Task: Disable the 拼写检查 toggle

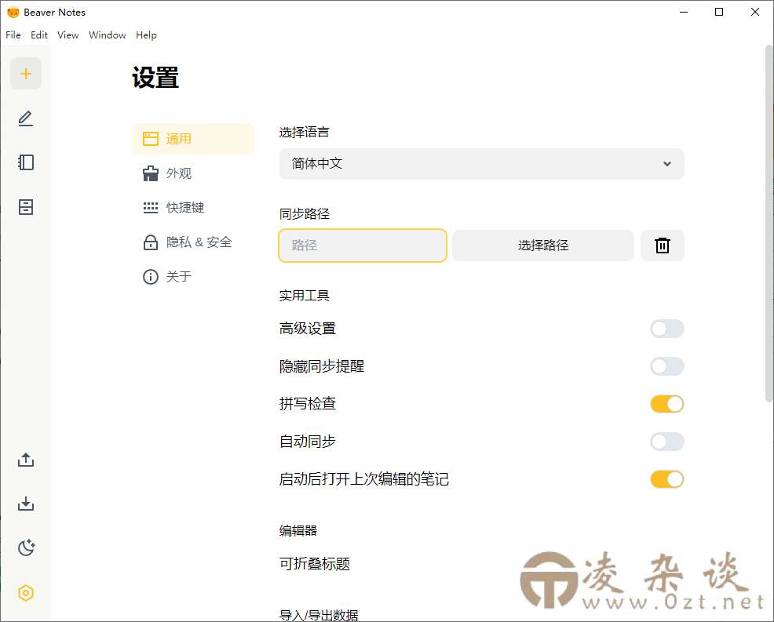Action: pyautogui.click(x=667, y=404)
